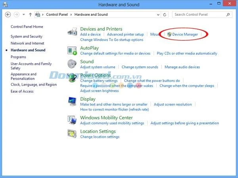Screen dimensions: 238x178
Task: Click Change location settings
Action: pos(100,137)
